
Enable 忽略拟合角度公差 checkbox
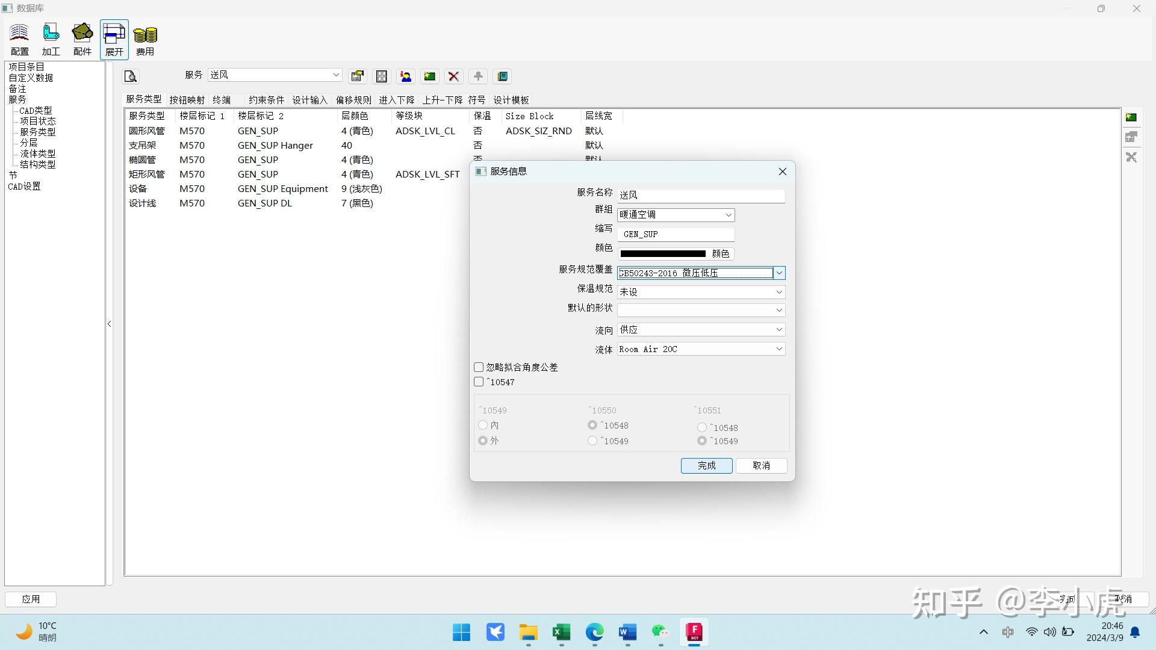[479, 367]
